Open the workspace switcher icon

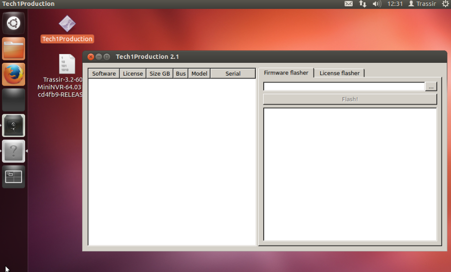coord(13,177)
